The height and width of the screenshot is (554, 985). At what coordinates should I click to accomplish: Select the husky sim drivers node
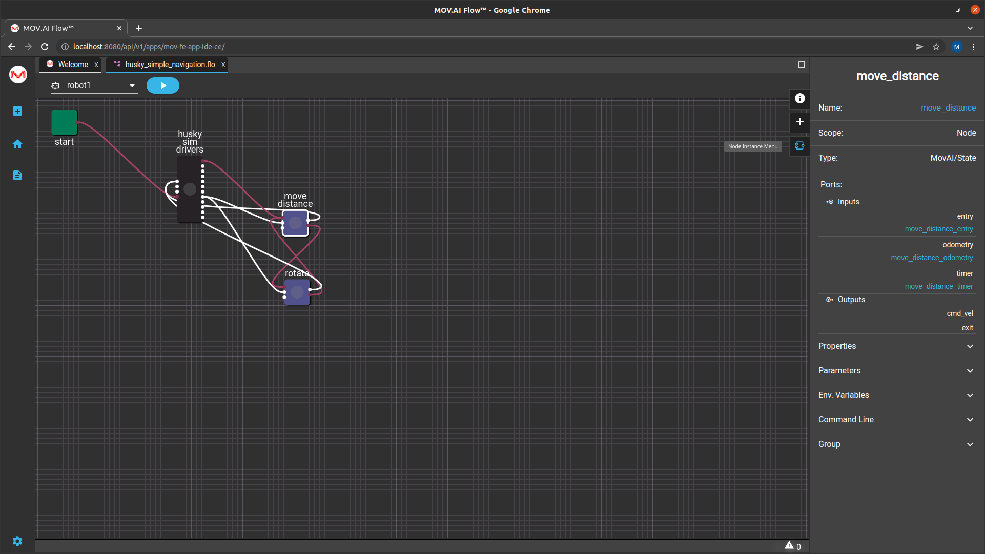(x=190, y=189)
